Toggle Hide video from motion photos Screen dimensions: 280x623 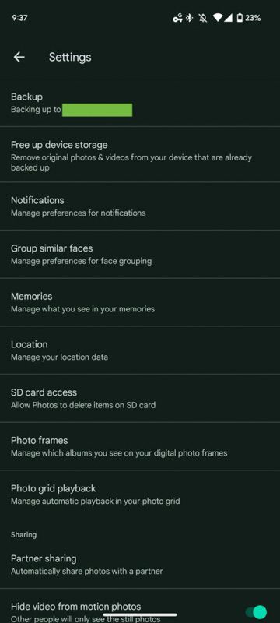(x=256, y=612)
